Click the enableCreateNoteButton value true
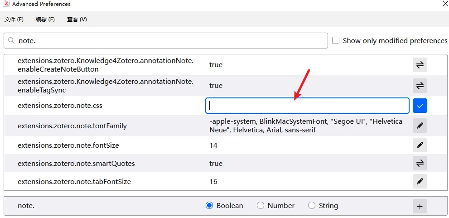Viewport: 449px width, 218px height. [x=216, y=65]
